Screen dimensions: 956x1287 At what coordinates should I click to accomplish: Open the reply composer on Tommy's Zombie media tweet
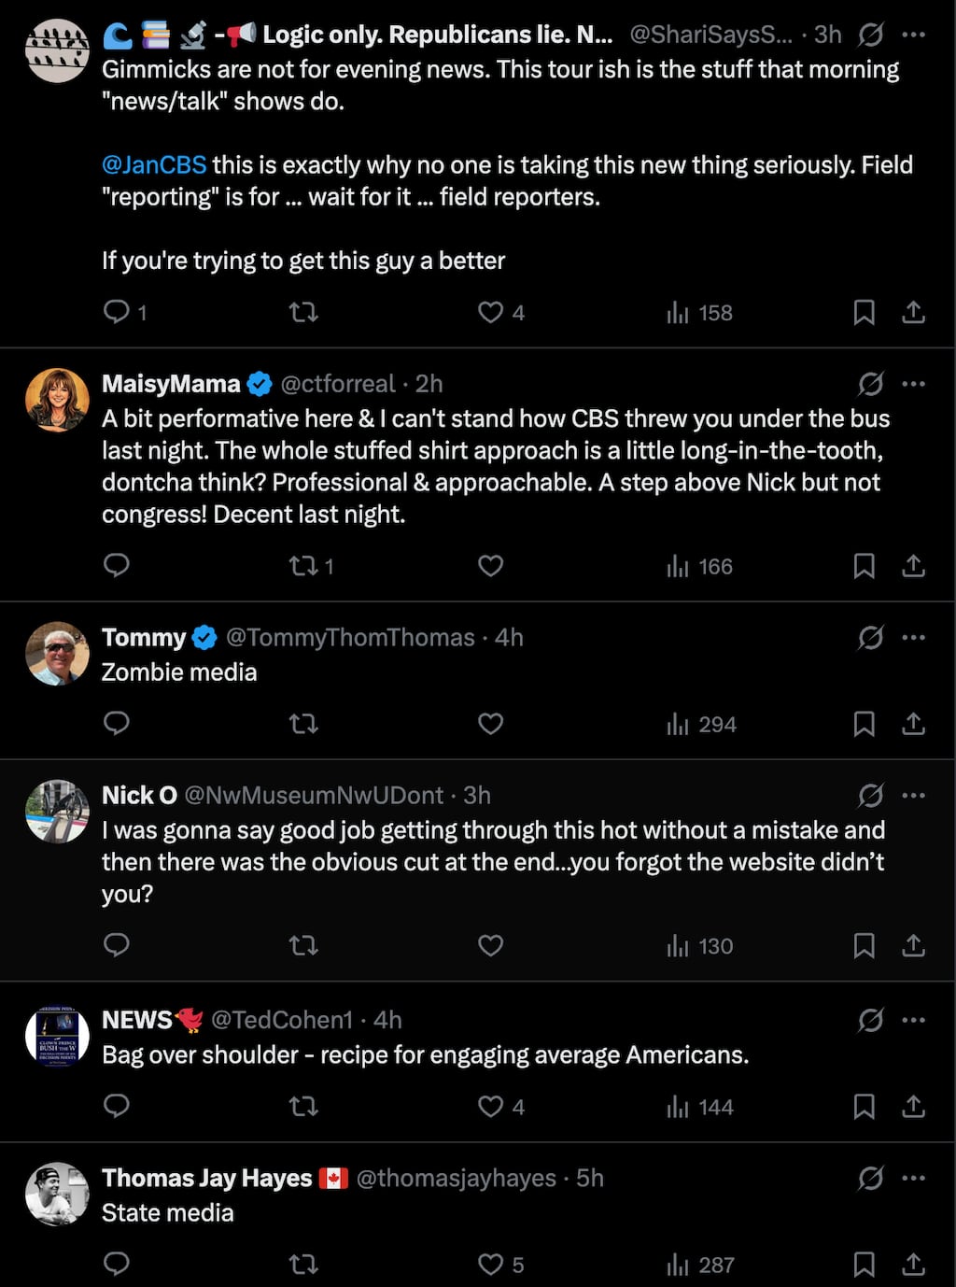(x=116, y=724)
